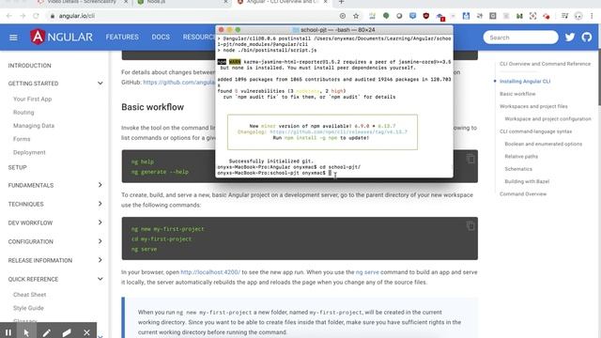Jump to Installing Angular CLI section
Viewport: 601px width, 338px height.
click(525, 82)
